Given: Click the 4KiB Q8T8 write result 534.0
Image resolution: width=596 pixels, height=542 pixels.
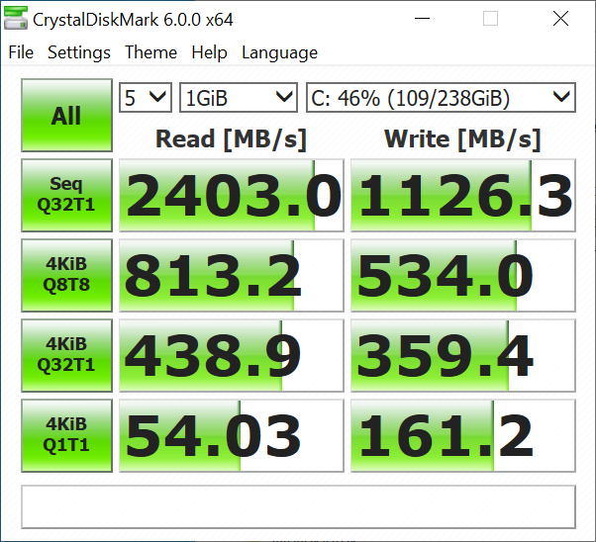Looking at the screenshot, I should [x=463, y=275].
